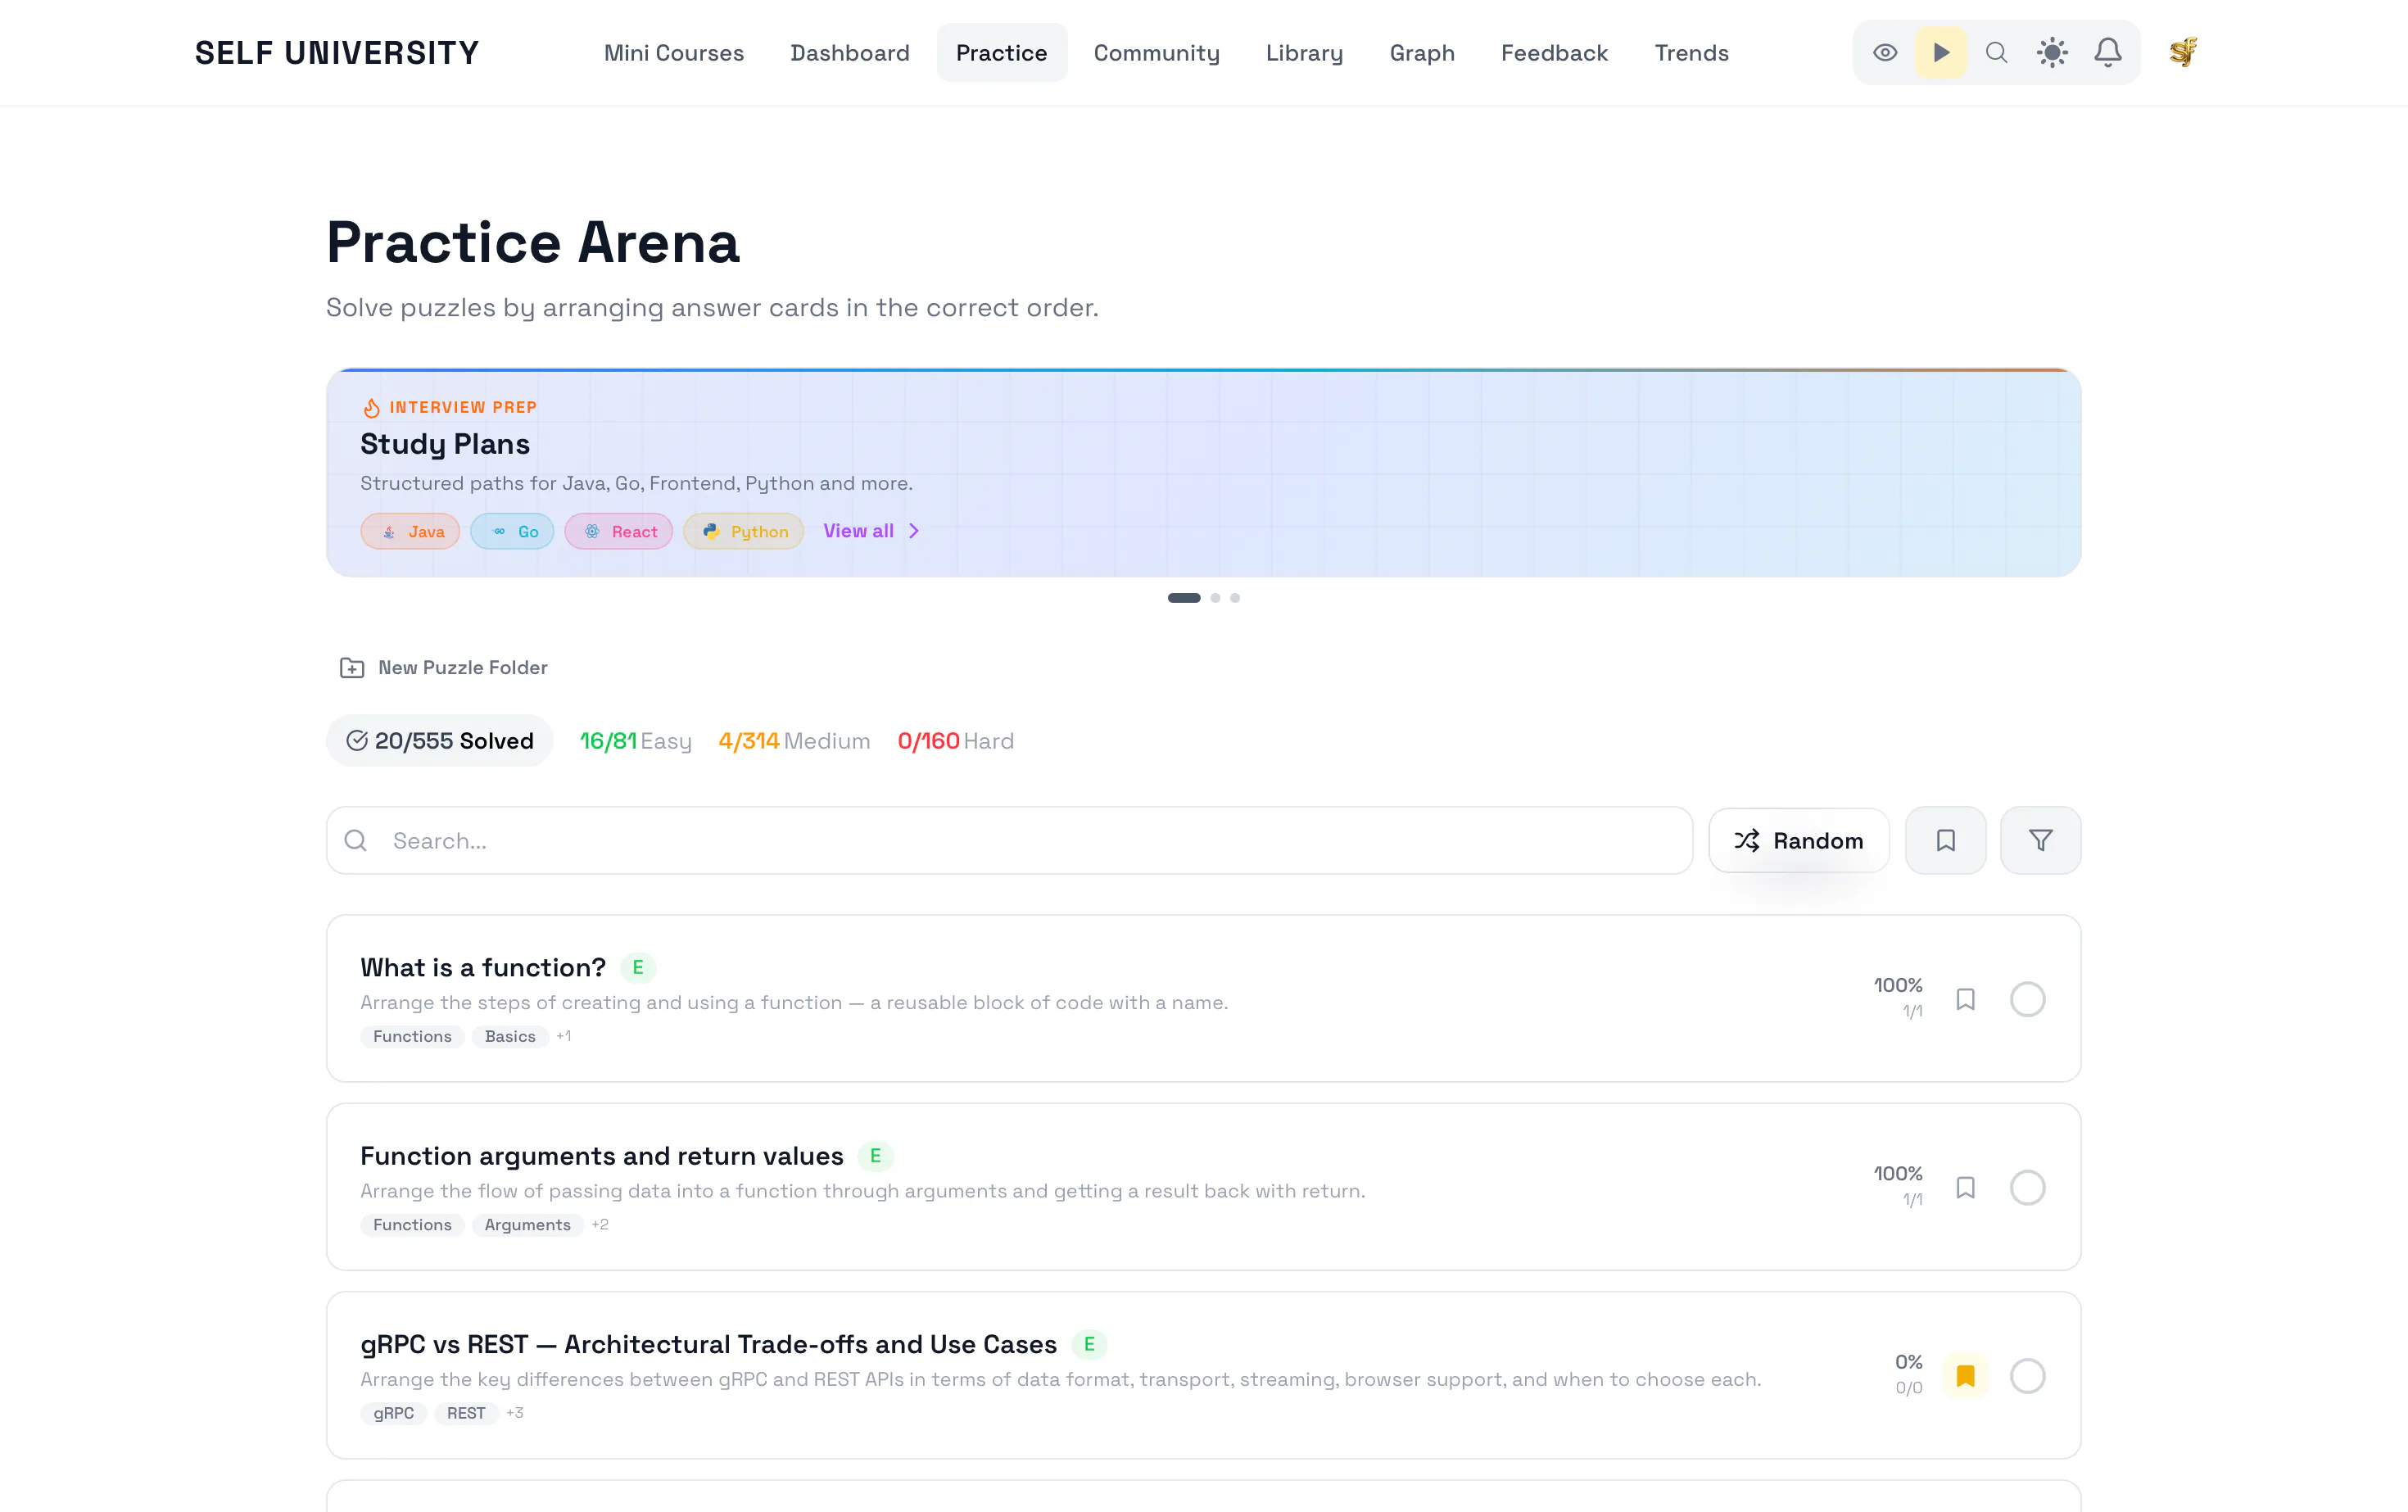
Task: Click E badge on gRPC vs REST puzzle
Action: click(x=1089, y=1344)
